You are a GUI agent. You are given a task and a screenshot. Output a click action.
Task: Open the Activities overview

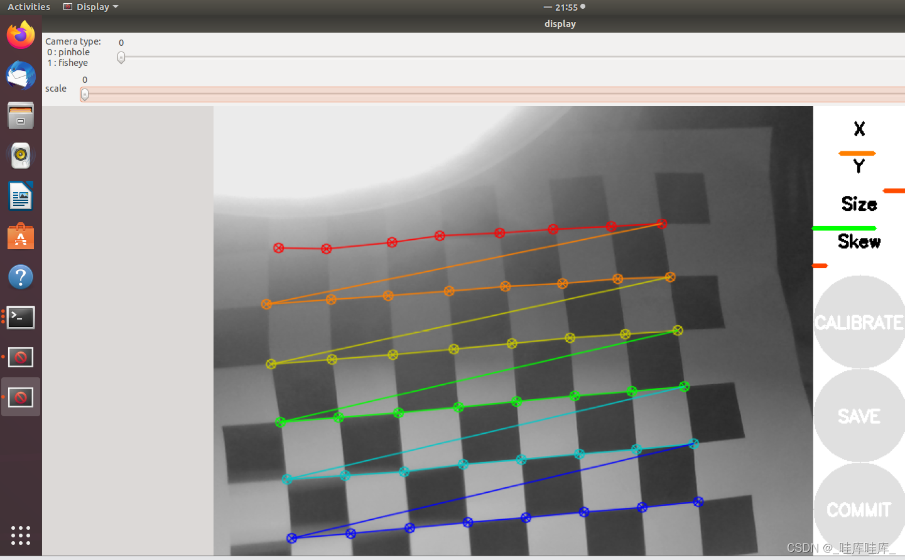click(29, 7)
